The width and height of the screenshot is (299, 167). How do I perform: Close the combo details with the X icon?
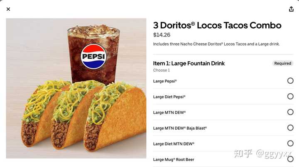pyautogui.click(x=8, y=9)
